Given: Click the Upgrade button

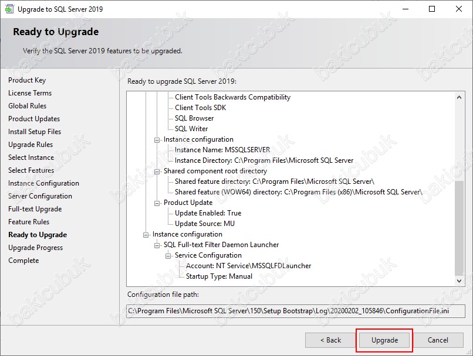Looking at the screenshot, I should (384, 340).
